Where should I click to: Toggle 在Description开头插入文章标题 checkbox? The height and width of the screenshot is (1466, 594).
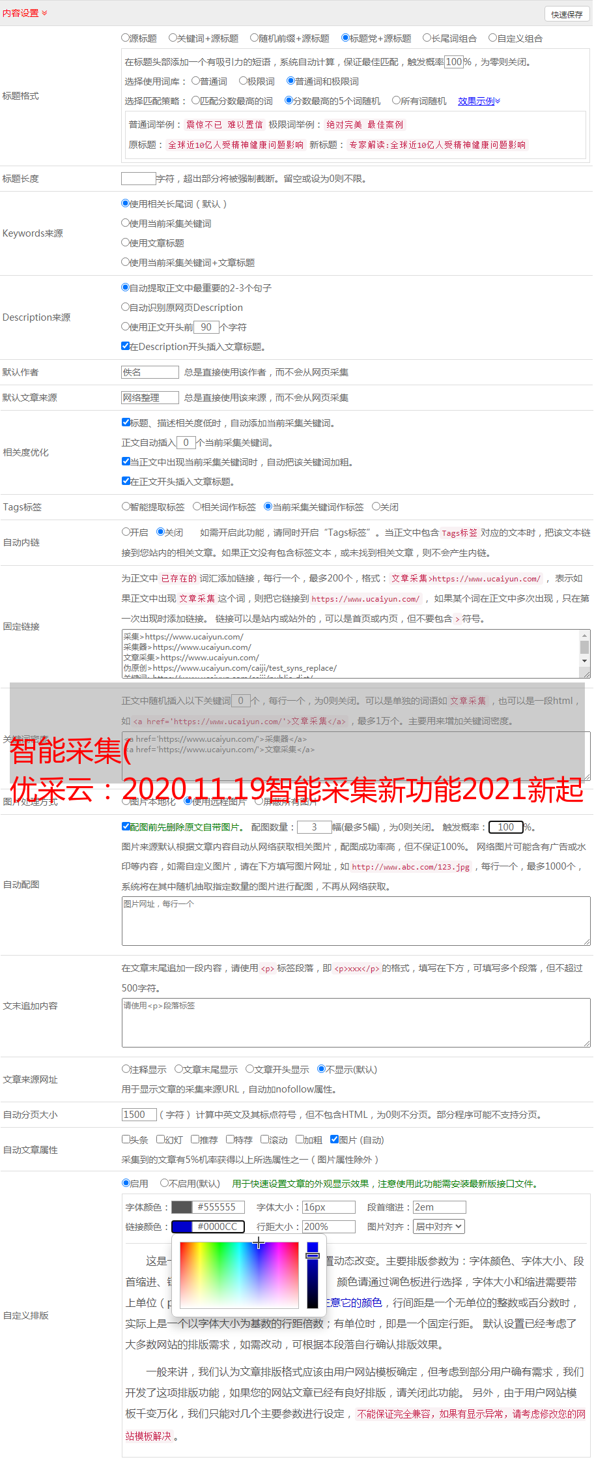tap(126, 347)
